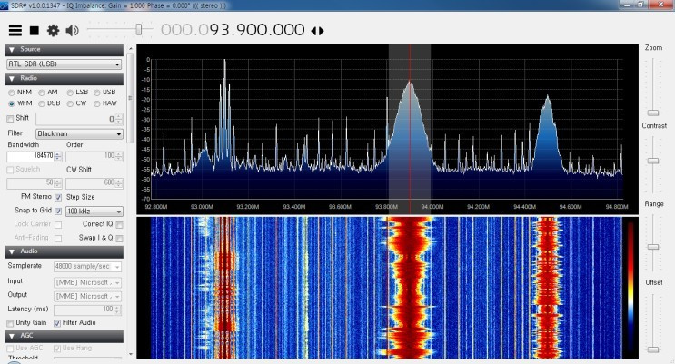The height and width of the screenshot is (364, 675).
Task: Select the NFM radio mode
Action: coord(12,93)
